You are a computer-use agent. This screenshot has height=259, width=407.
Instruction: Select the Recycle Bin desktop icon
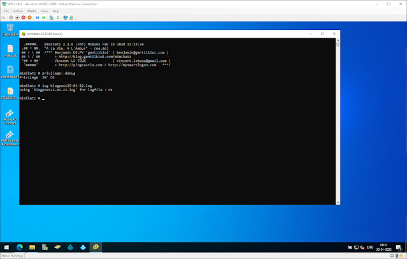click(x=10, y=29)
